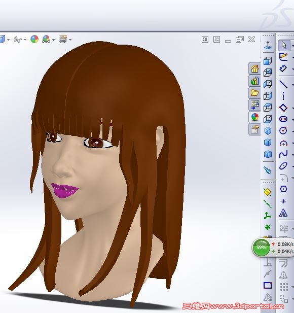Expand the Rectangle tool dropdown arrow

pyautogui.click(x=292, y=108)
